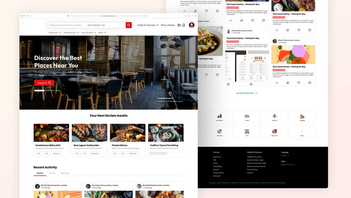The height and width of the screenshot is (198, 351).
Task: Answer No for Blue Lagoon Seafood Bar
Action: 85,153
